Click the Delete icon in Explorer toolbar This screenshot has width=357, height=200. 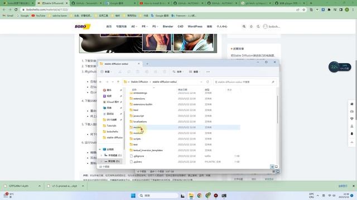click(x=165, y=72)
